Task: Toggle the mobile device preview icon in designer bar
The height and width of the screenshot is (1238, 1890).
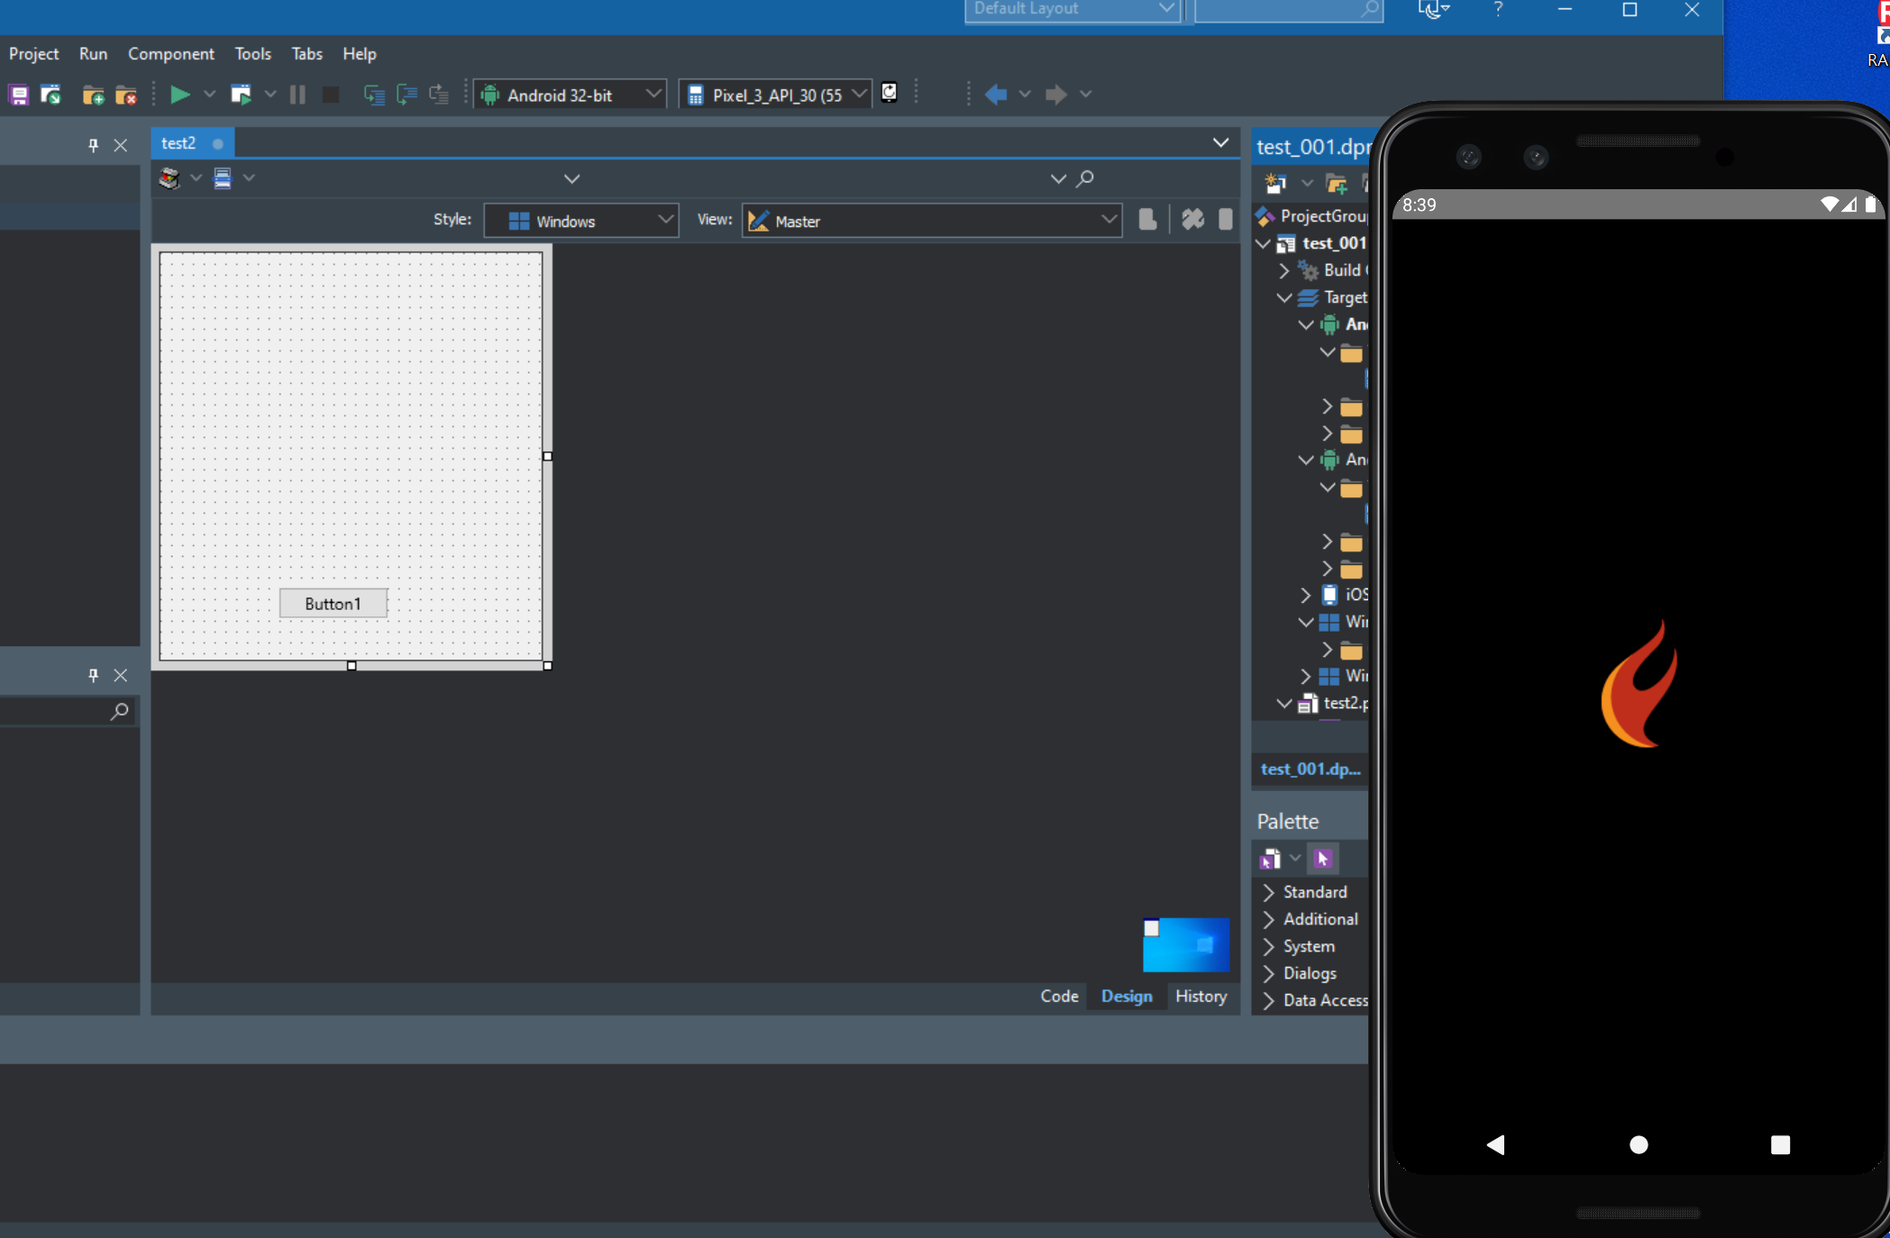Action: (x=1225, y=220)
